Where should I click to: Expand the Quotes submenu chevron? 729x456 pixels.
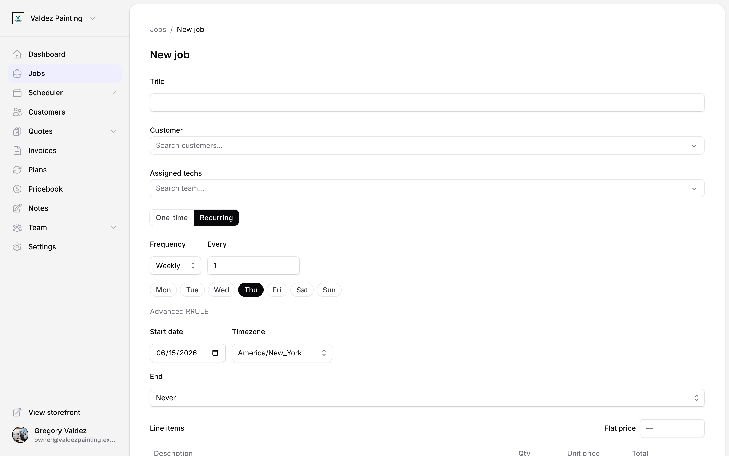click(113, 131)
